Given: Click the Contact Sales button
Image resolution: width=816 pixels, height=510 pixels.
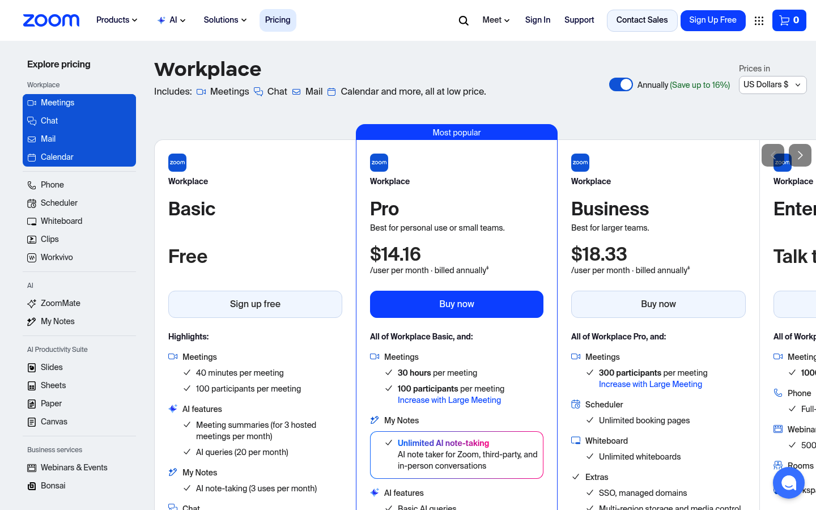Looking at the screenshot, I should (x=642, y=20).
